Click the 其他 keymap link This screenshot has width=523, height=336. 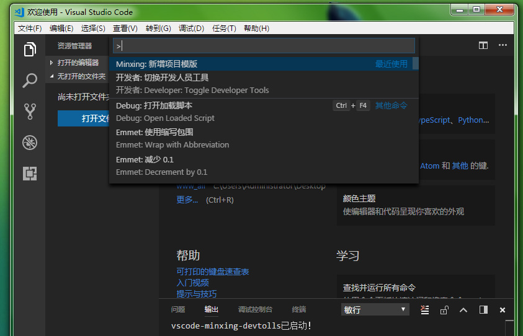click(460, 166)
